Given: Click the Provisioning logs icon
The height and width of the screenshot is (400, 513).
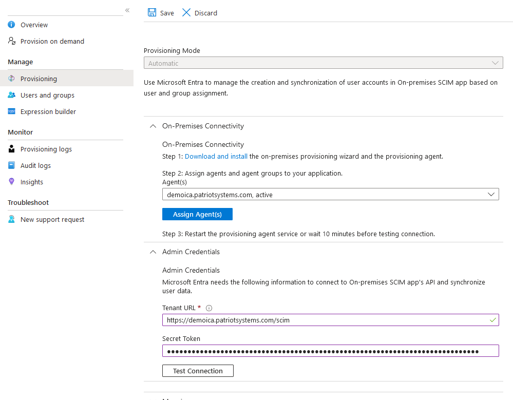Looking at the screenshot, I should click(11, 149).
